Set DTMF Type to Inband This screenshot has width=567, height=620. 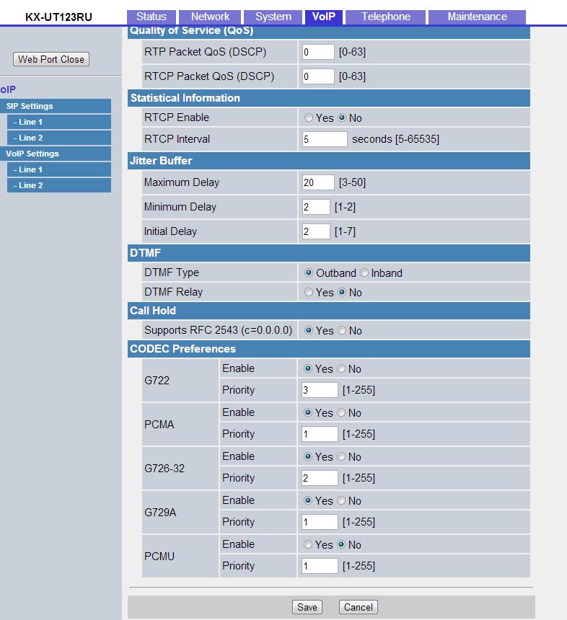364,273
